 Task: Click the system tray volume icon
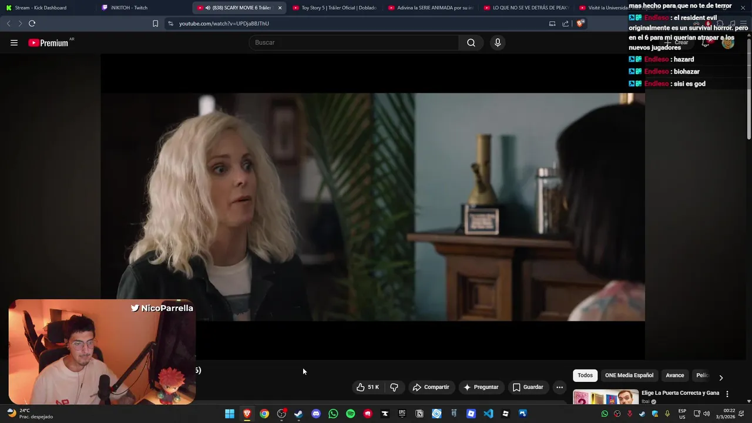pos(706,414)
